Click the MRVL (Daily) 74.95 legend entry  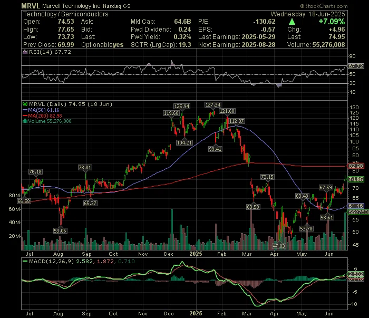[71, 104]
